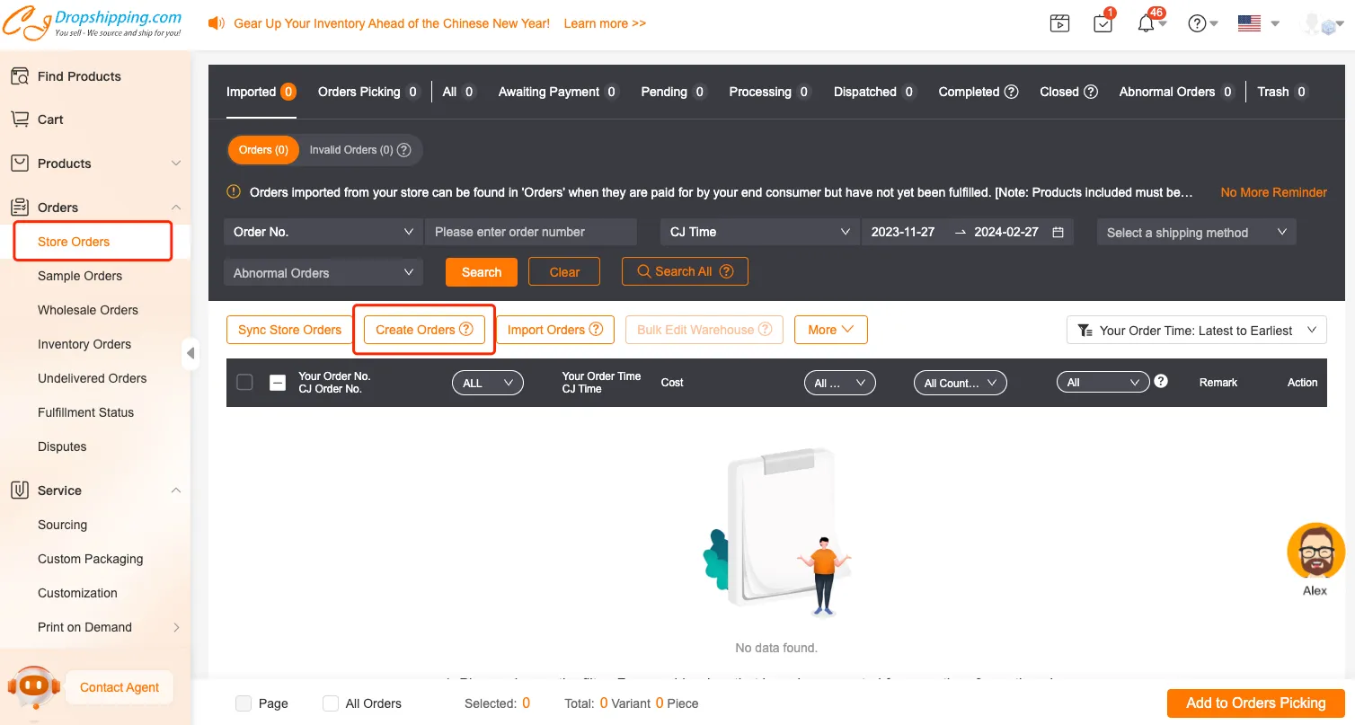1355x725 pixels.
Task: Check the select-all checkbox in table header
Action: [x=244, y=383]
